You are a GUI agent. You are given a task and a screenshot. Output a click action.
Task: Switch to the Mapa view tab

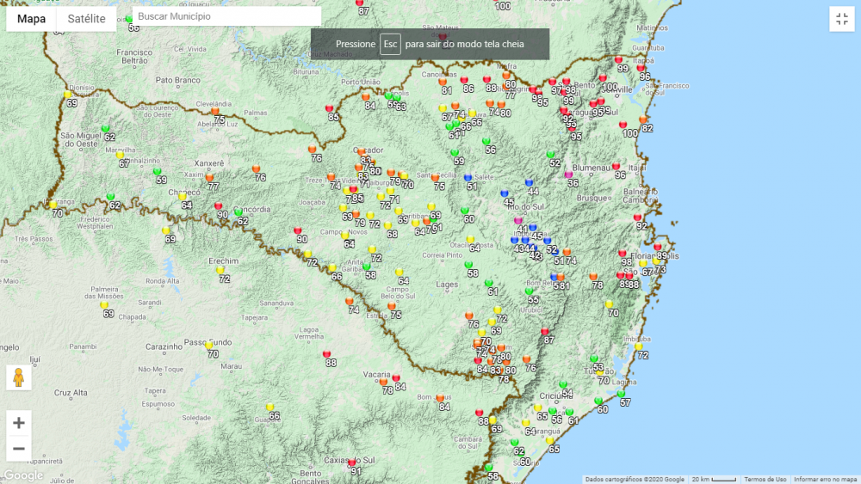click(x=32, y=19)
